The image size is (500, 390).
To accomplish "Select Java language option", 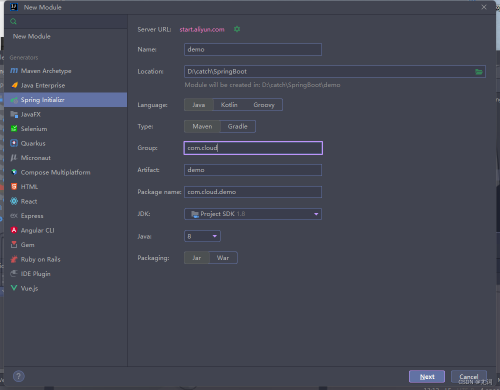I will coord(198,105).
